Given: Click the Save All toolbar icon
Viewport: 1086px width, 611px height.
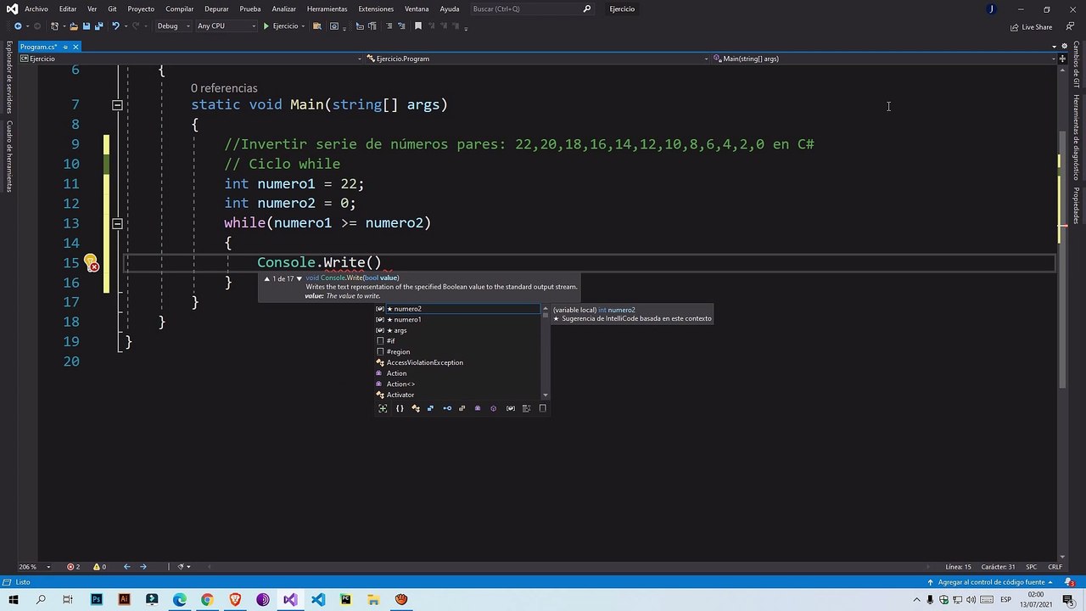Looking at the screenshot, I should pos(99,26).
